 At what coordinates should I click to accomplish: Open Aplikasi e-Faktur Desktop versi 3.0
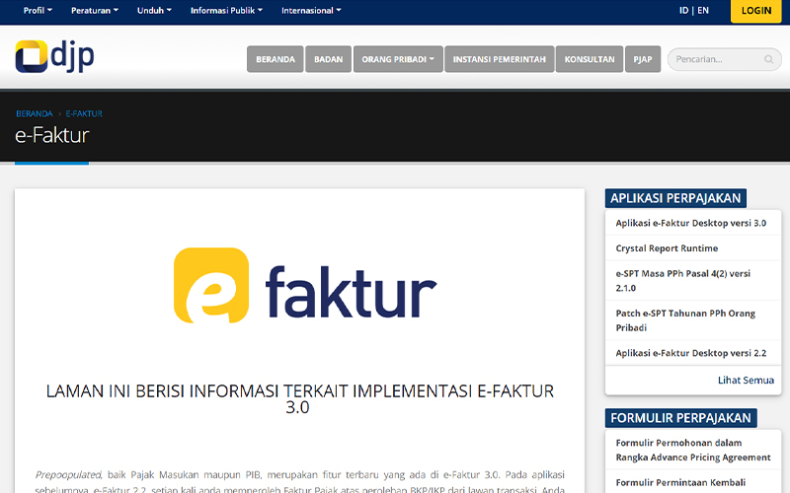click(690, 223)
